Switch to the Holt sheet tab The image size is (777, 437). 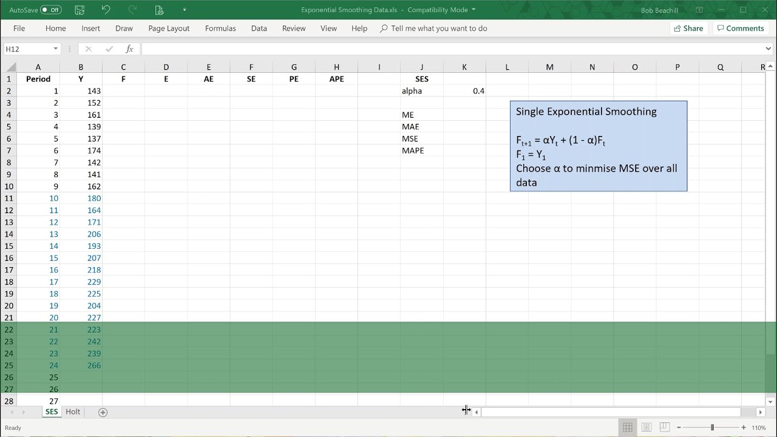(73, 412)
